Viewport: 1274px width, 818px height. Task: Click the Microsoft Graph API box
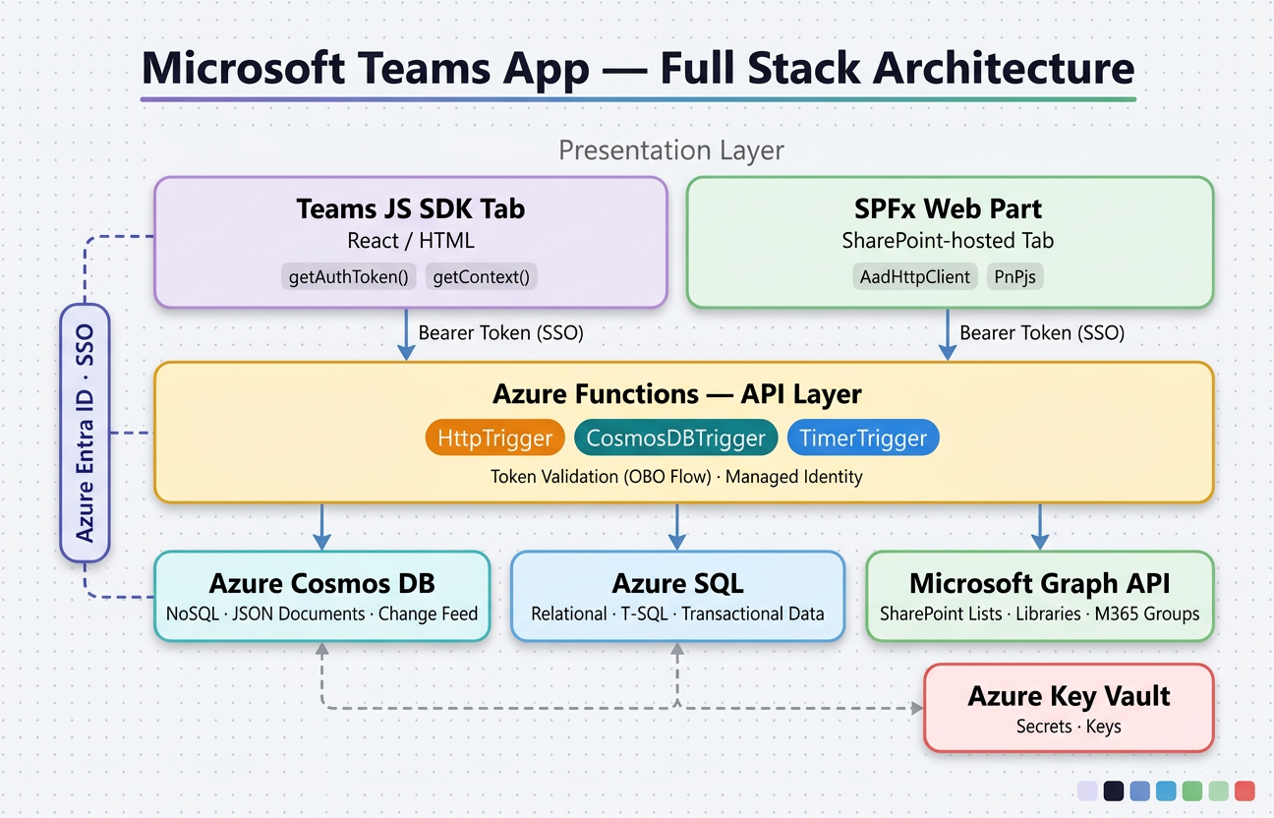click(x=1039, y=596)
